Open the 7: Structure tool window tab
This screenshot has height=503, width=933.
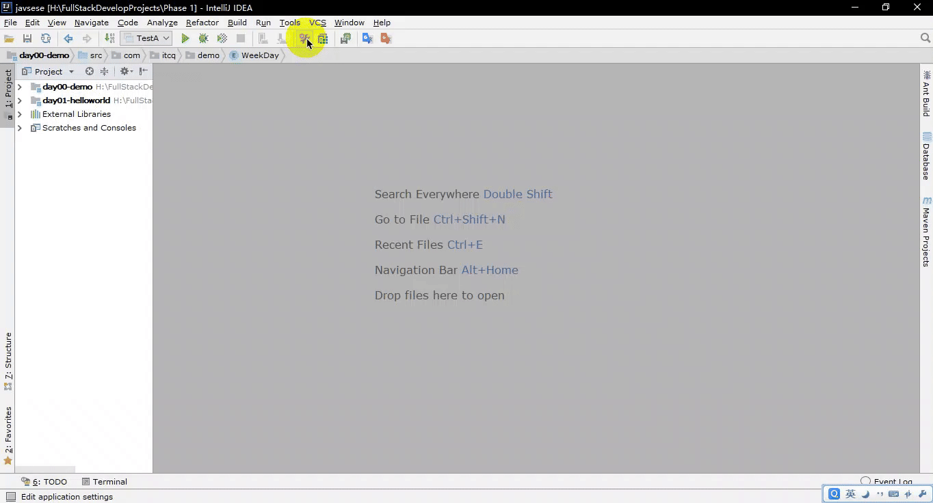coord(8,361)
